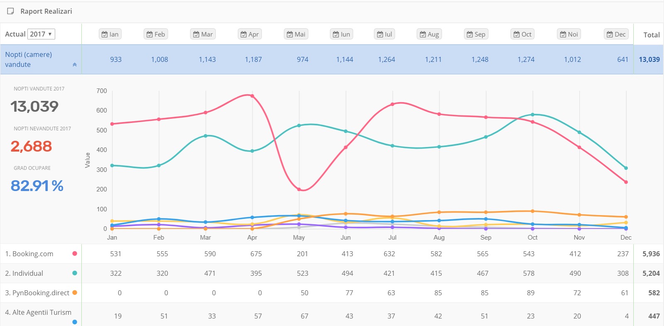
Task: Choose the Mai month button
Action: pos(296,34)
